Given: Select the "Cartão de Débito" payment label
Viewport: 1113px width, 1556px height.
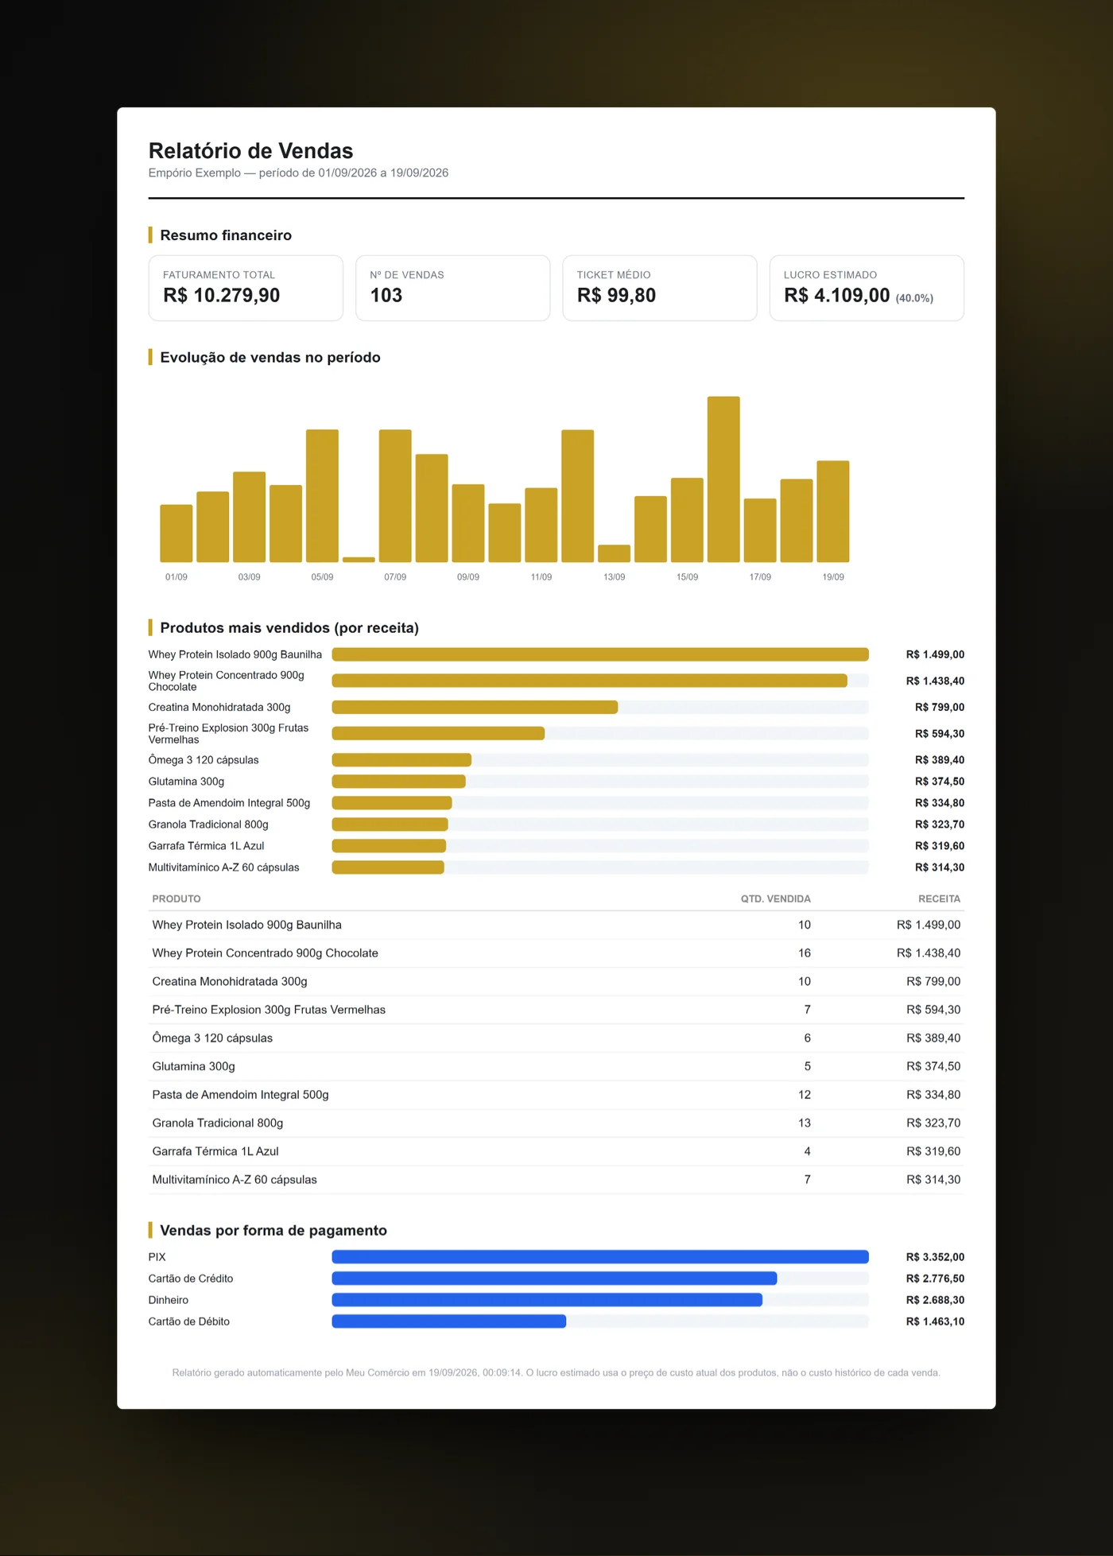Looking at the screenshot, I should [x=189, y=1321].
